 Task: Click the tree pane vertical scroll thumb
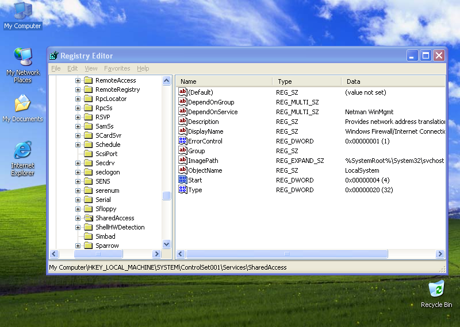(166, 196)
